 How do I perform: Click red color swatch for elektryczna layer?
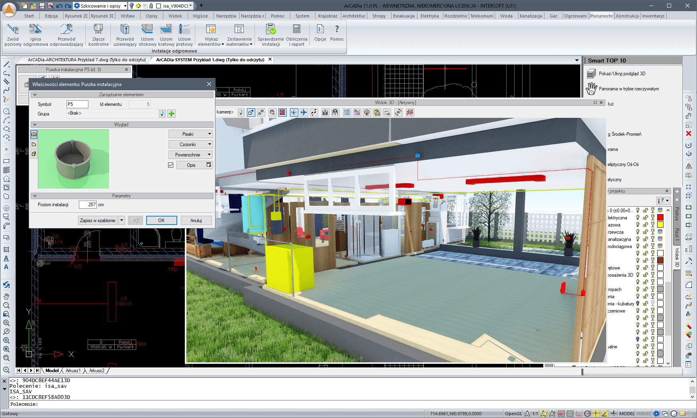point(660,217)
